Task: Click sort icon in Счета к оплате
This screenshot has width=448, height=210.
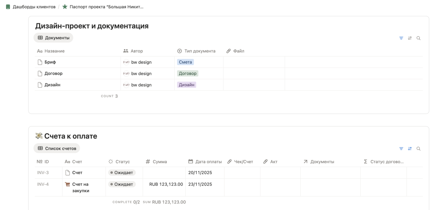Action: [x=410, y=149]
